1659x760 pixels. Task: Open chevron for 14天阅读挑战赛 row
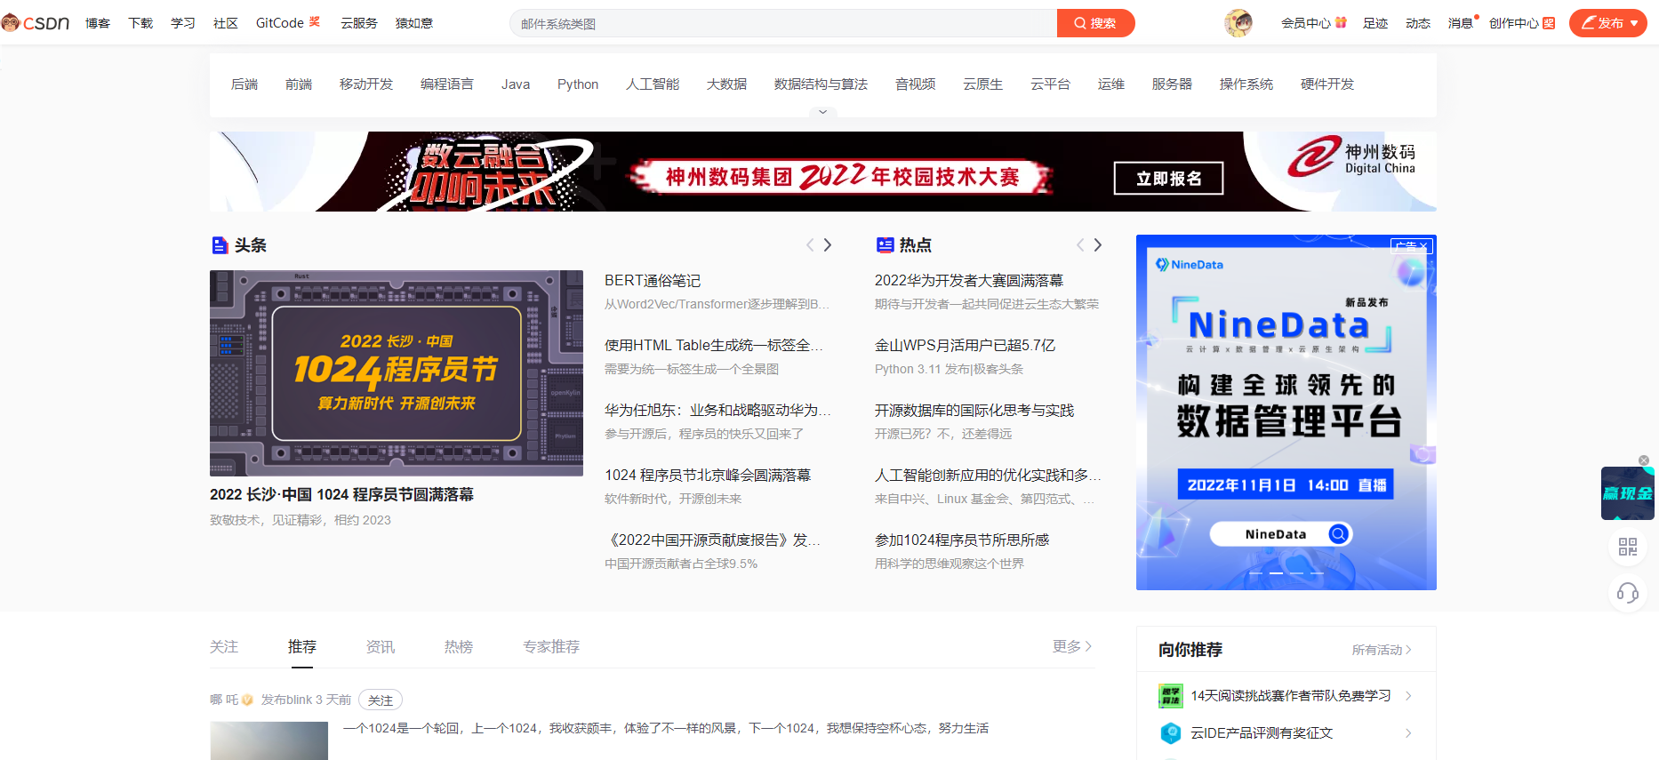tap(1408, 696)
